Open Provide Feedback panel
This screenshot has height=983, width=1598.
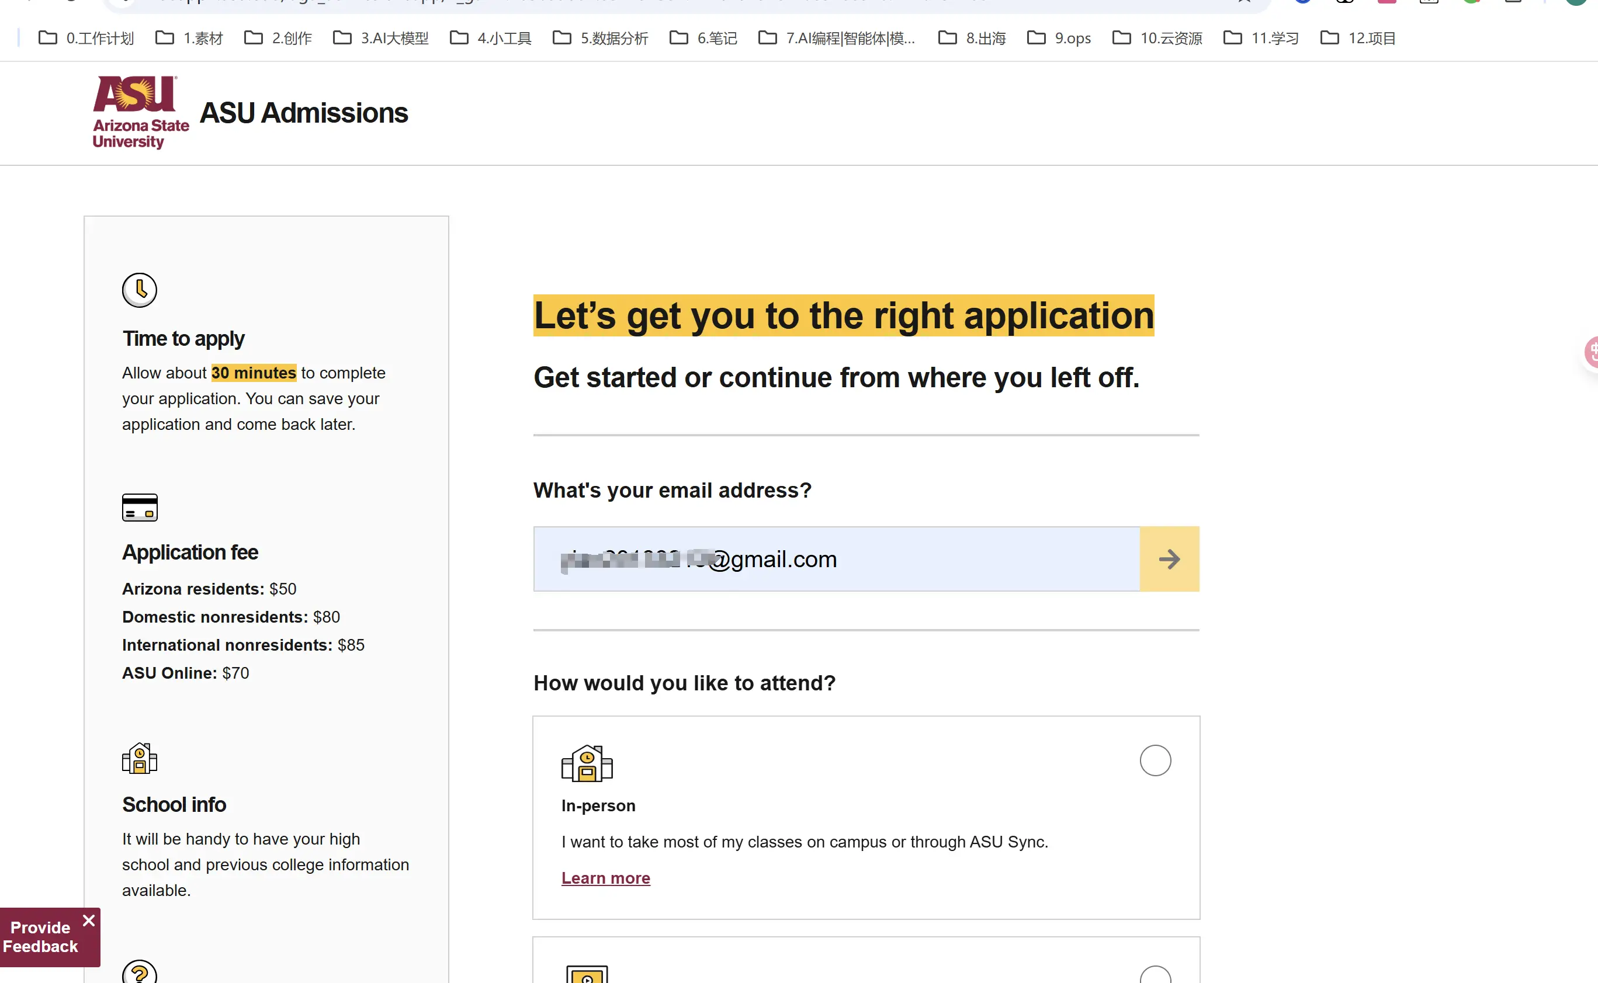pyautogui.click(x=40, y=937)
